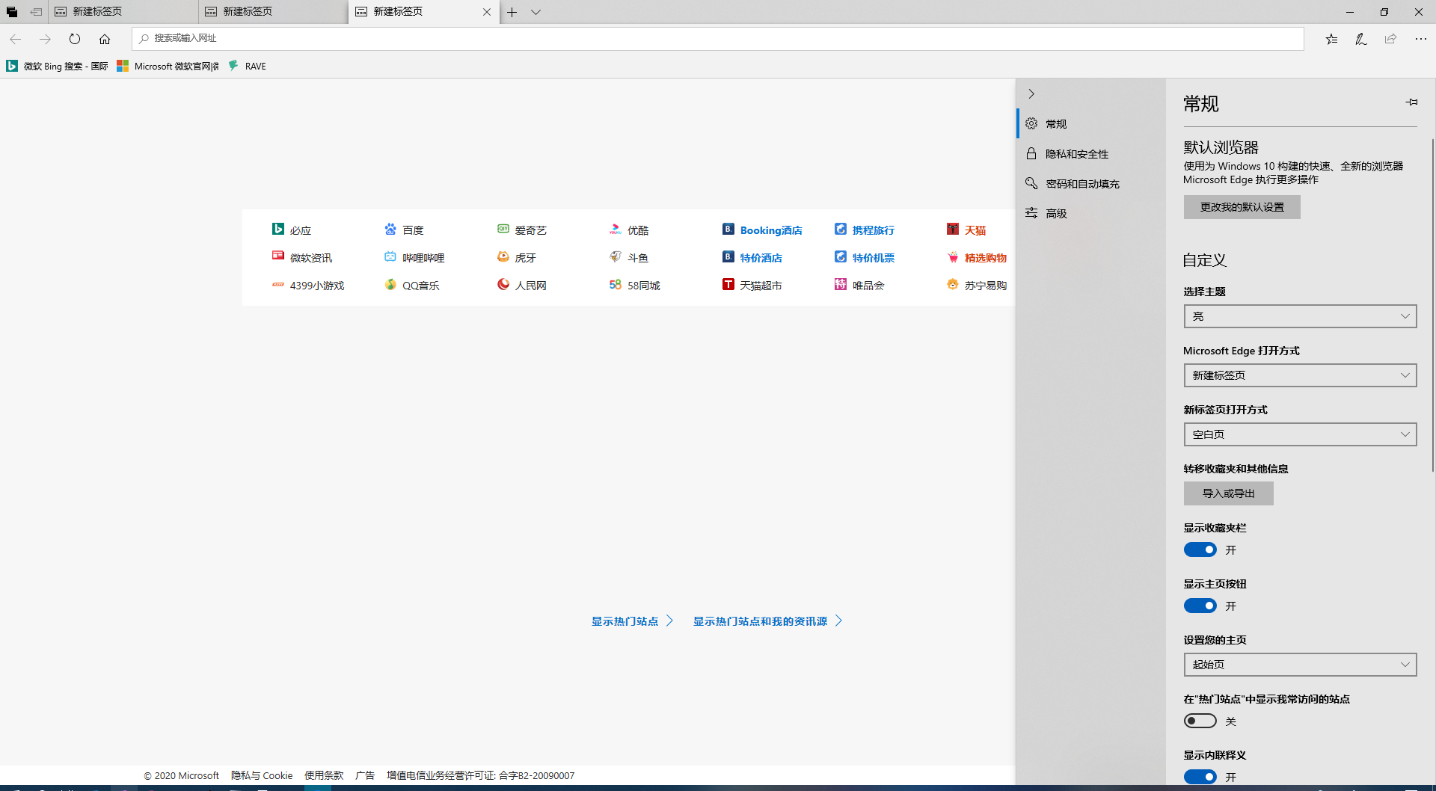Refresh the current page
The width and height of the screenshot is (1436, 791).
coord(75,39)
